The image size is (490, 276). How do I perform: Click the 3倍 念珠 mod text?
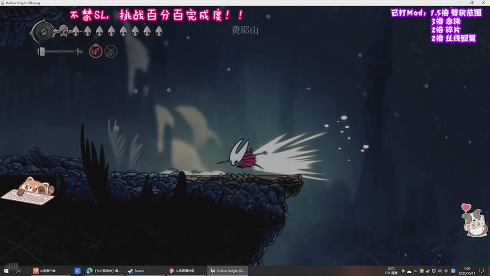(446, 21)
